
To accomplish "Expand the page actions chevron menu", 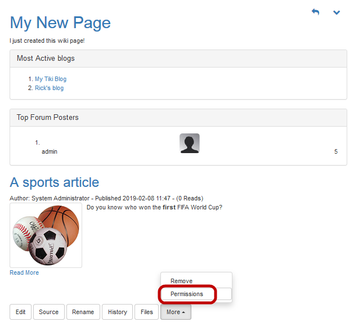I will coord(337,12).
